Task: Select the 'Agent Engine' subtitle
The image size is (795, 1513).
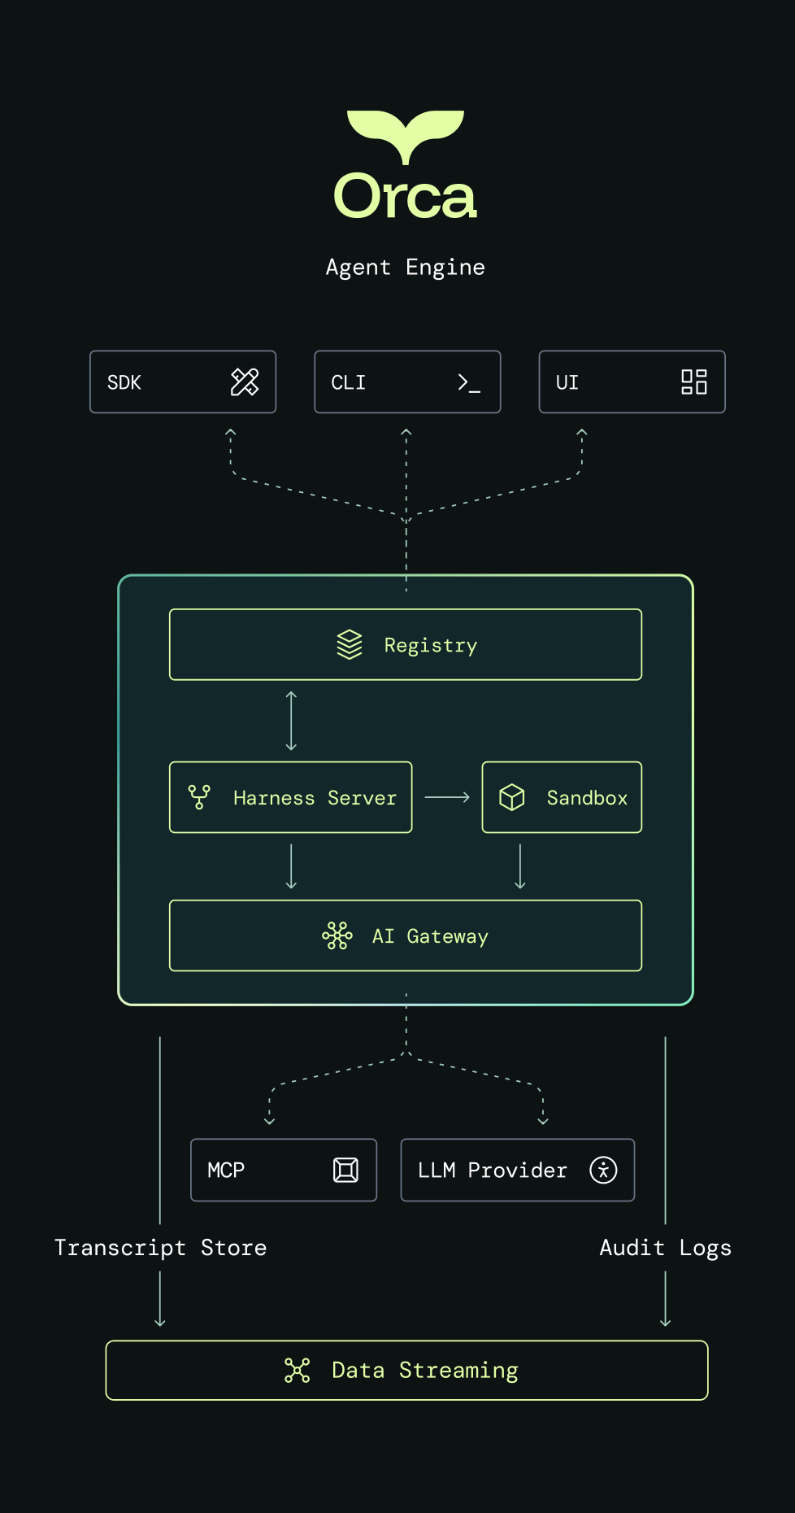Action: point(405,268)
